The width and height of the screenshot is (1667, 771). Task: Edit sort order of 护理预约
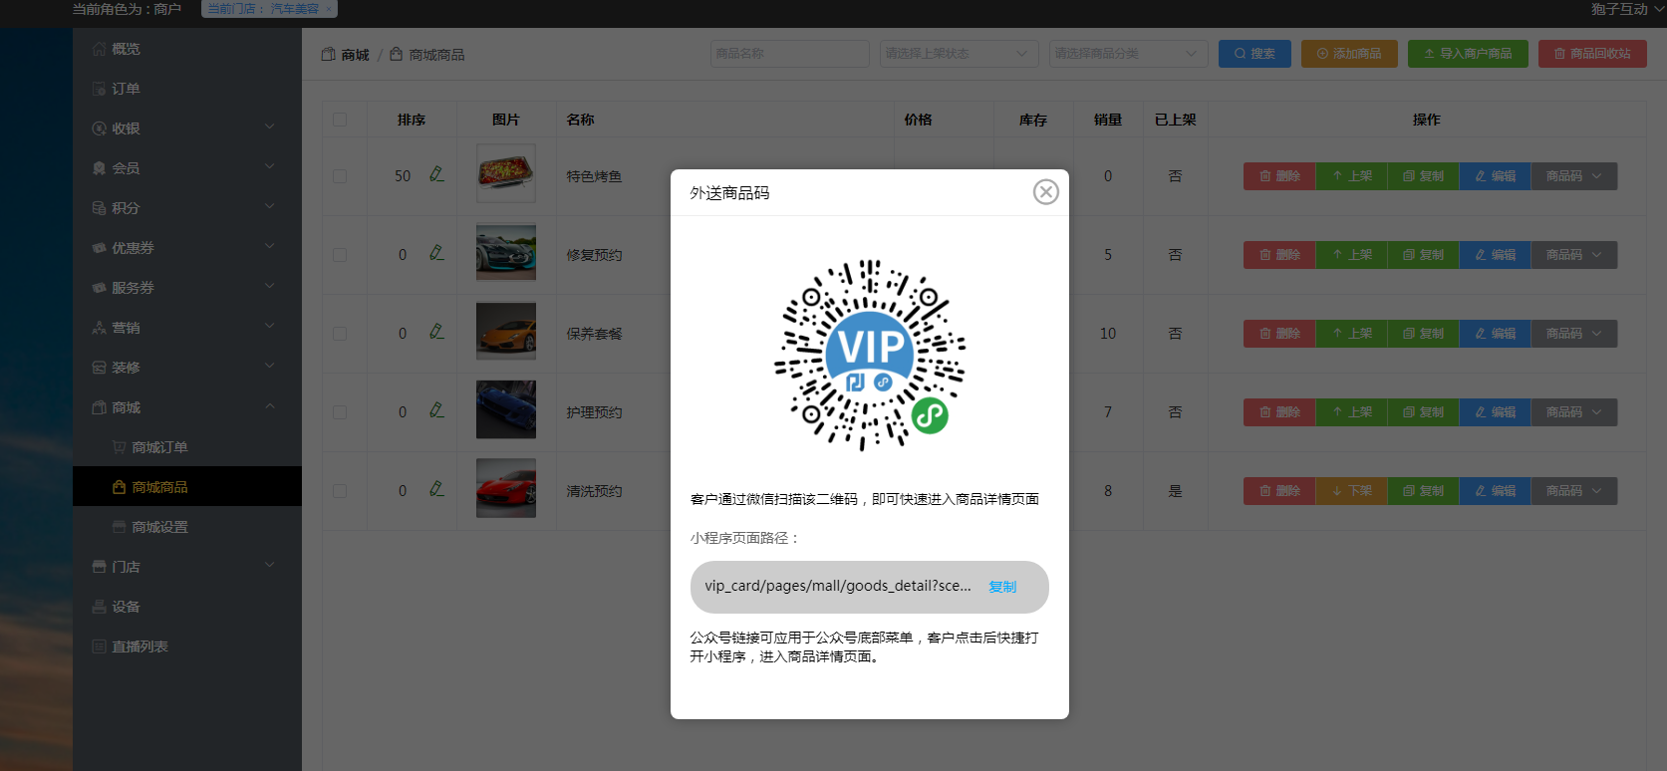(436, 410)
